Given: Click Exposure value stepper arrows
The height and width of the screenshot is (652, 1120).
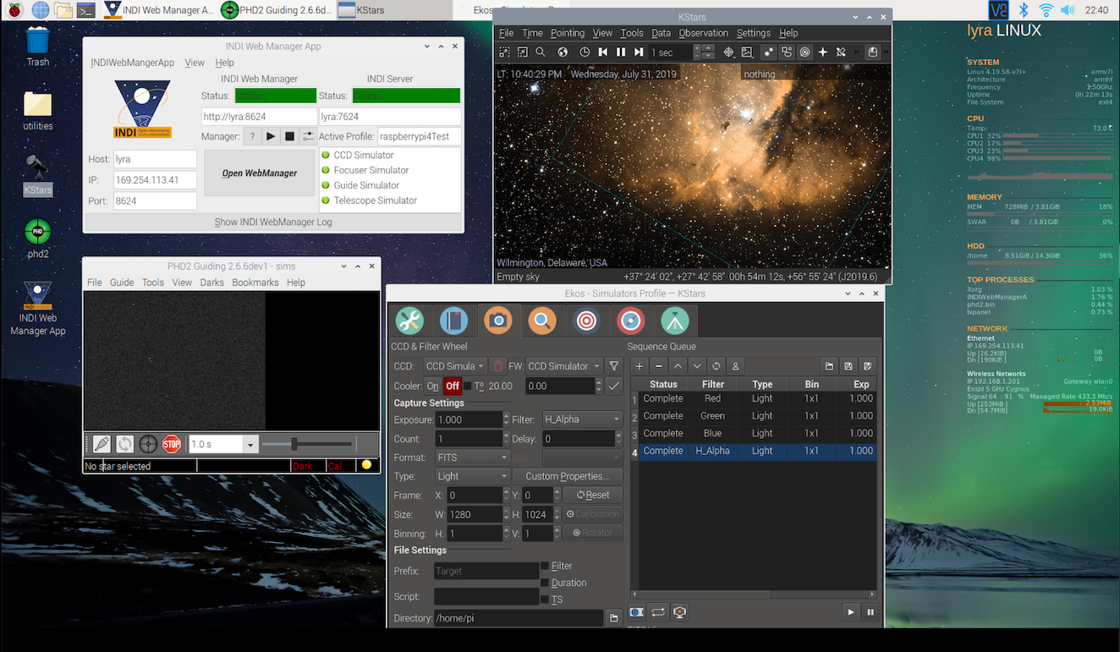Looking at the screenshot, I should 506,419.
